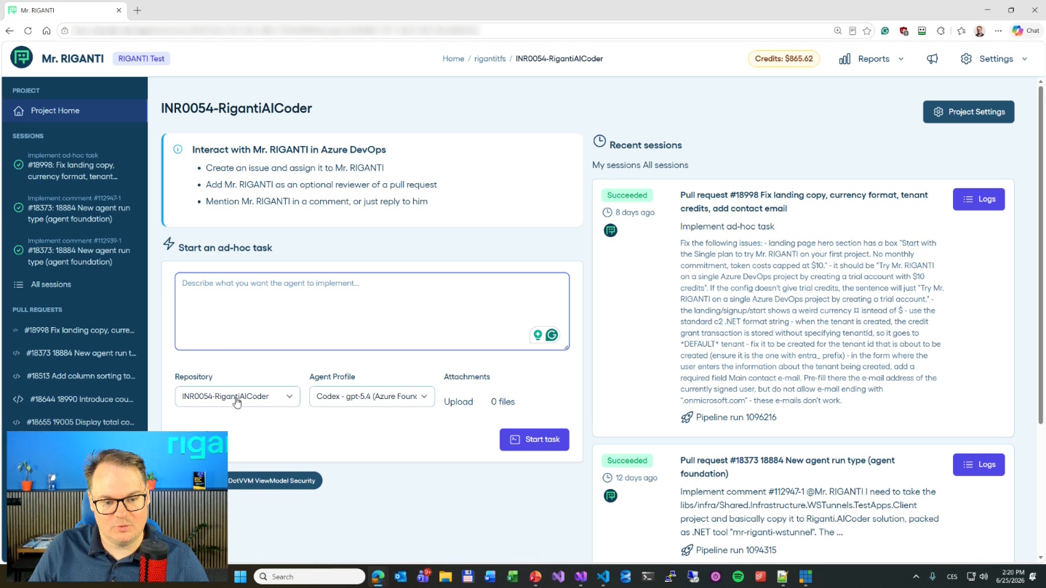
Task: Open the Copilot Chat button
Action: pyautogui.click(x=1026, y=31)
